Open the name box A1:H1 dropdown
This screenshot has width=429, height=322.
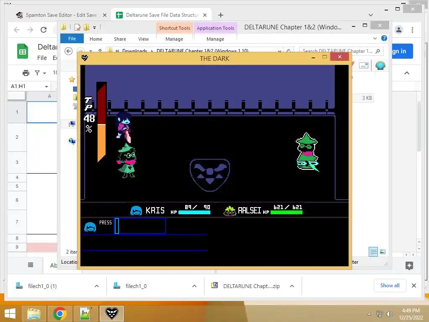coord(47,86)
